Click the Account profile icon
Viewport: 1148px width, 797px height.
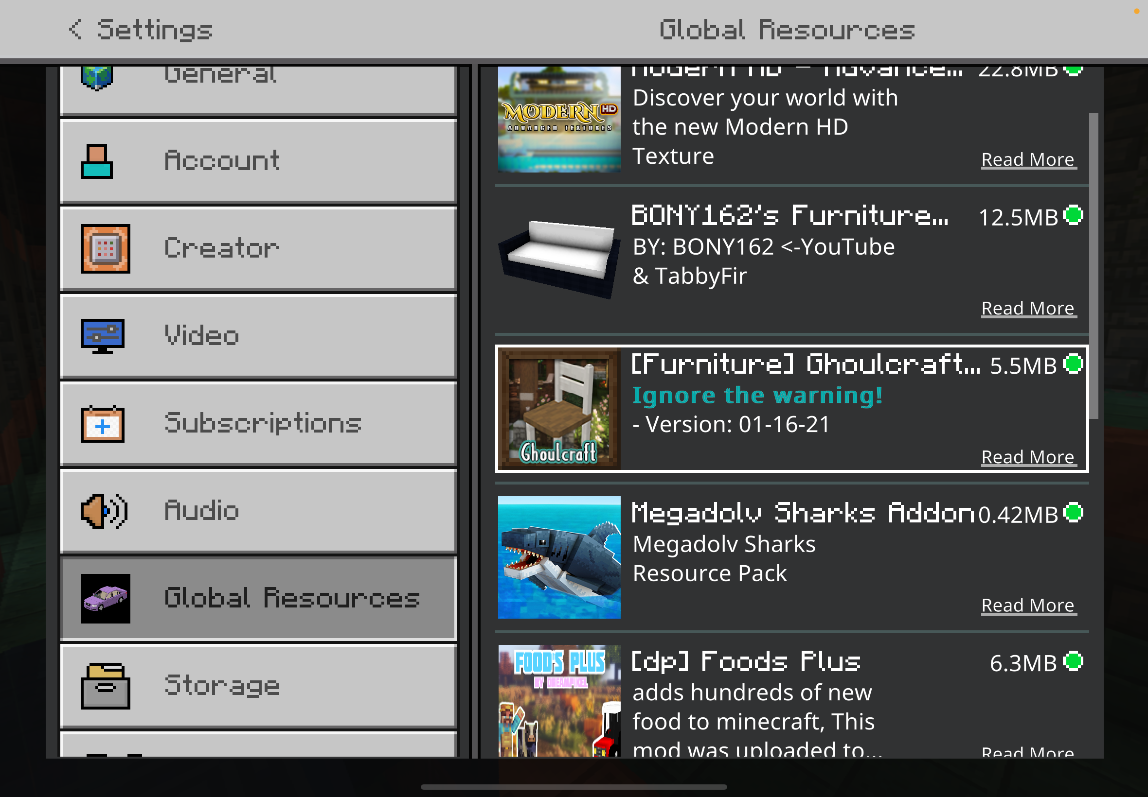pyautogui.click(x=96, y=161)
